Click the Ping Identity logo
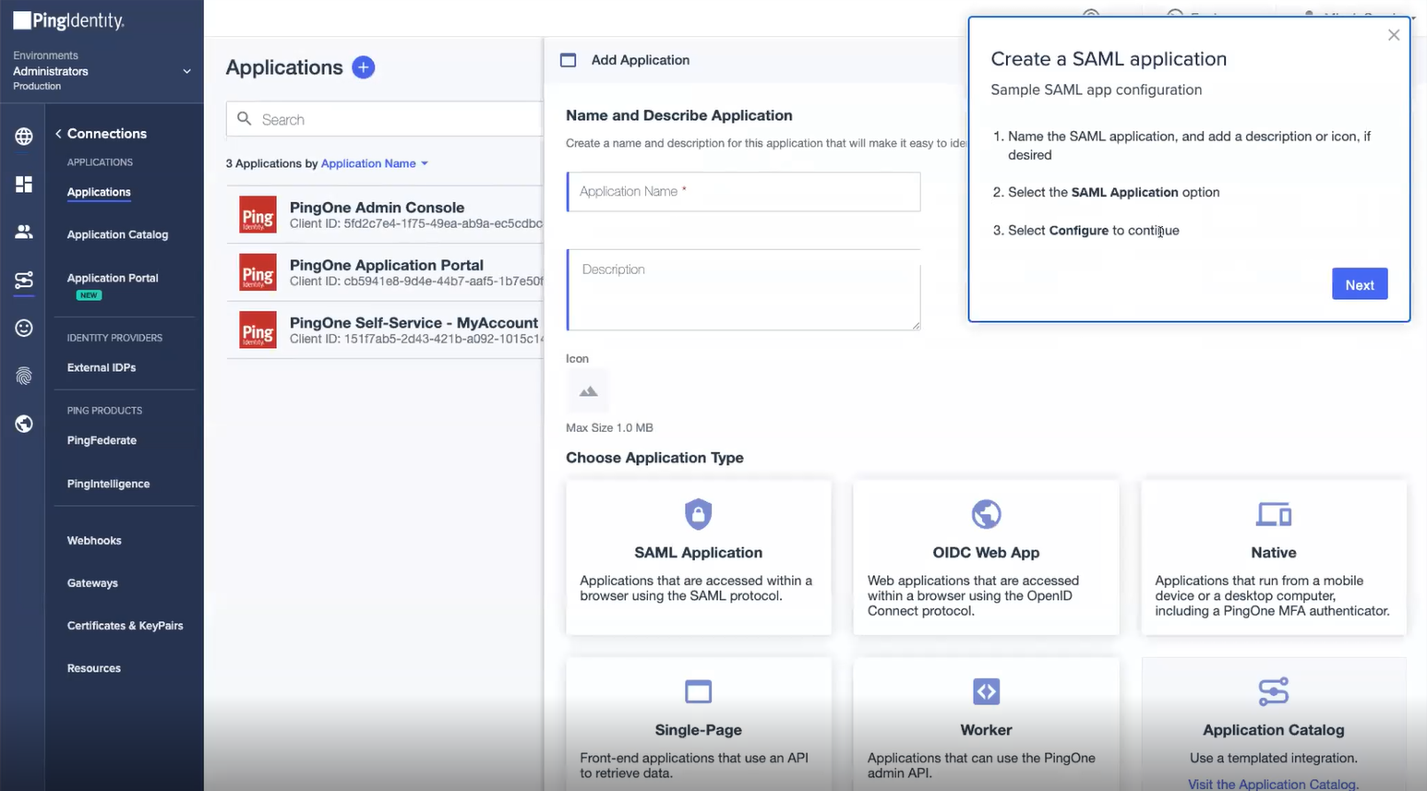This screenshot has height=791, width=1427. point(68,20)
